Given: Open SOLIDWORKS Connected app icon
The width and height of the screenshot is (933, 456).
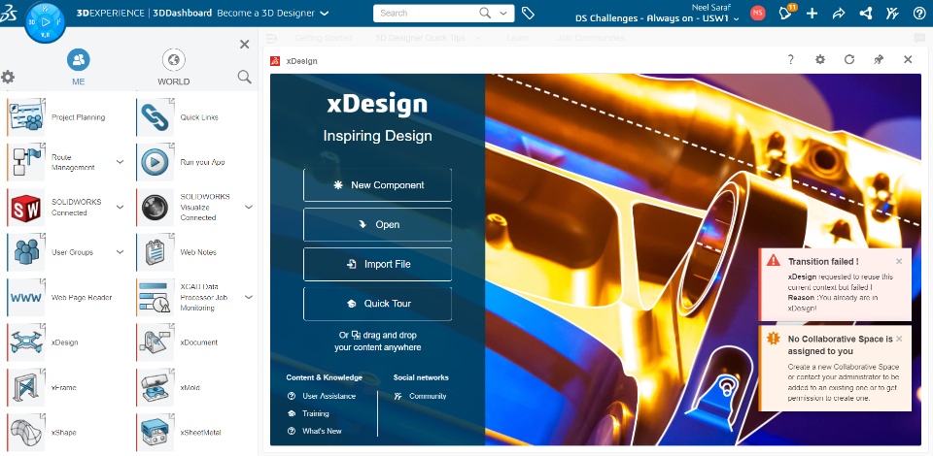Looking at the screenshot, I should 26,208.
